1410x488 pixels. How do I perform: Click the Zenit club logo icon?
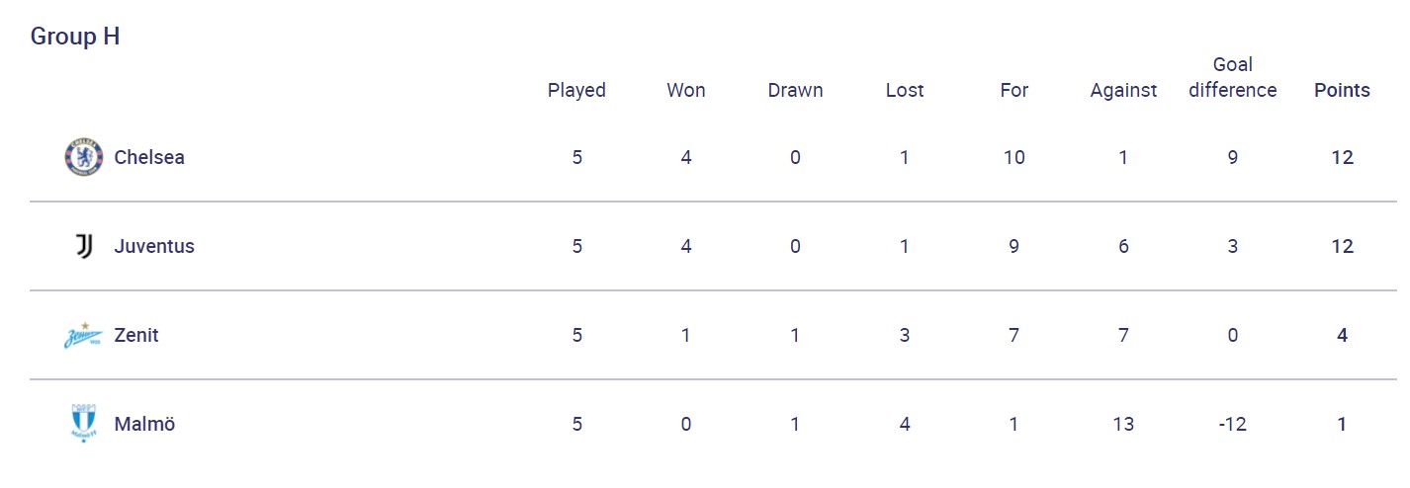click(83, 336)
